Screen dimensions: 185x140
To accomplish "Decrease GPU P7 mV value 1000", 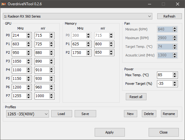I will click(x=51, y=97).
